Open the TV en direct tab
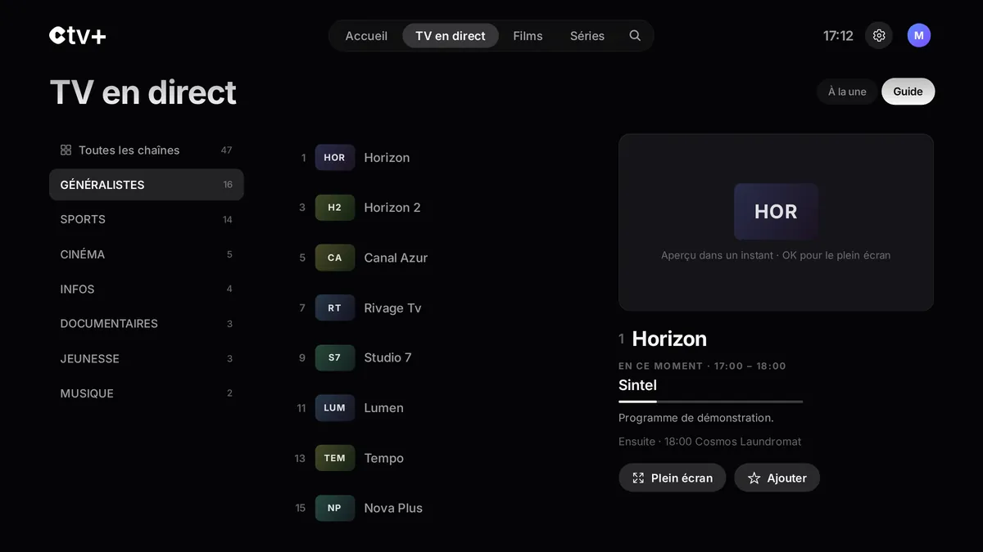The image size is (983, 552). pos(451,36)
